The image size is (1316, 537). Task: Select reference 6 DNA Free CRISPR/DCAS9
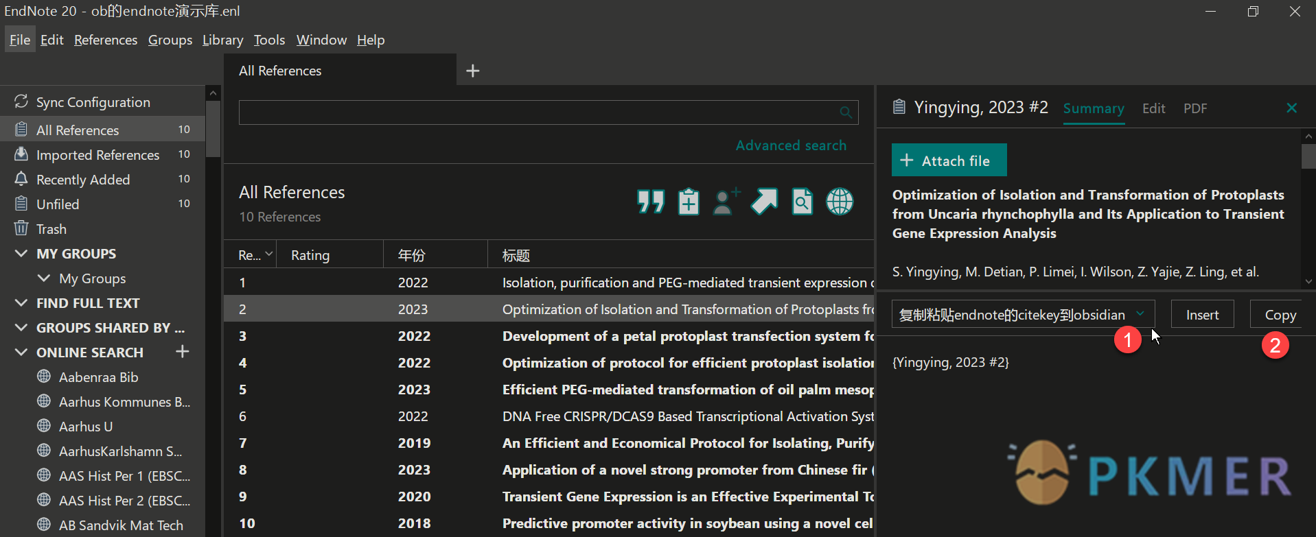coord(549,416)
